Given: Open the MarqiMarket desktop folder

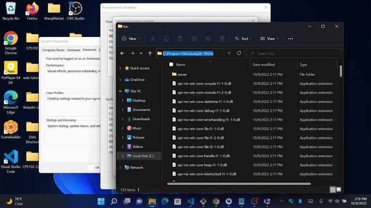Looking at the screenshot, I should coord(54,11).
